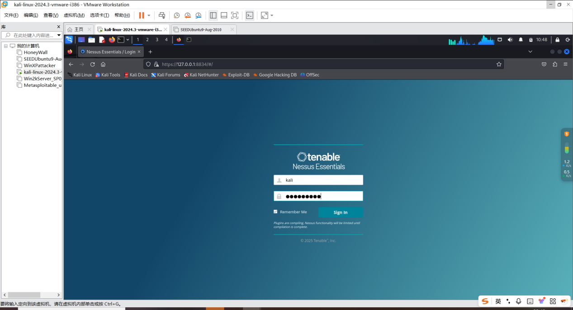
Task: Expand the VMware power options dropdown arrow
Action: coord(149,15)
